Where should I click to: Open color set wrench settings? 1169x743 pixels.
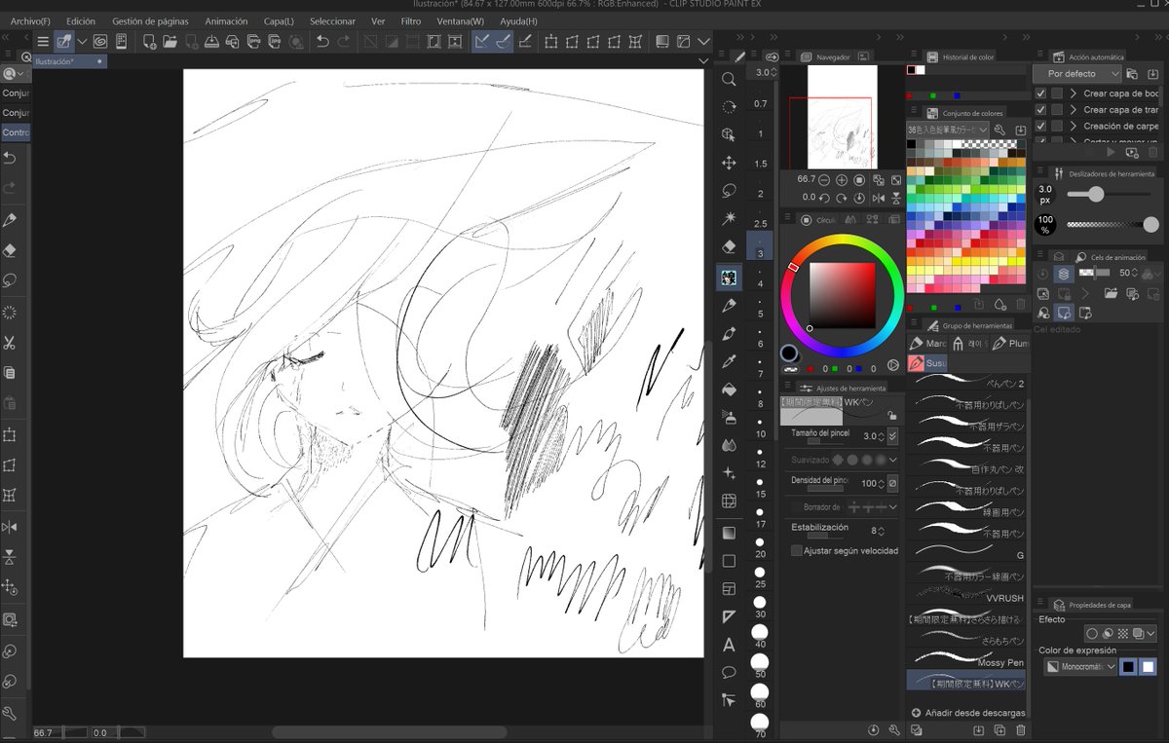coord(999,130)
